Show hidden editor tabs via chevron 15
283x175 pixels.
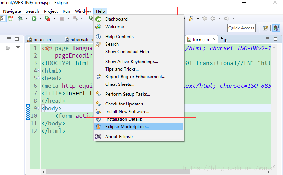224,39
